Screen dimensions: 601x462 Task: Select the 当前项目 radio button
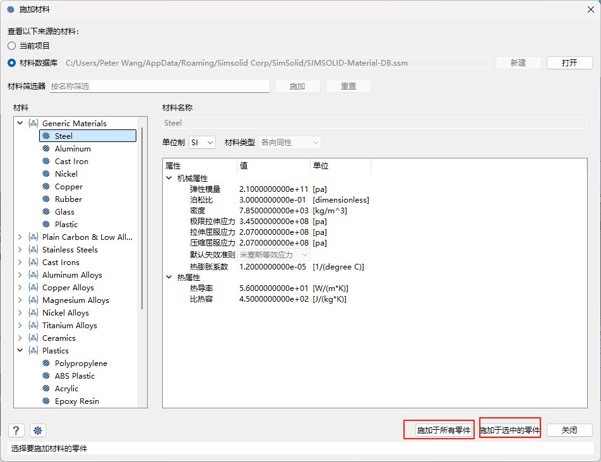click(x=11, y=46)
